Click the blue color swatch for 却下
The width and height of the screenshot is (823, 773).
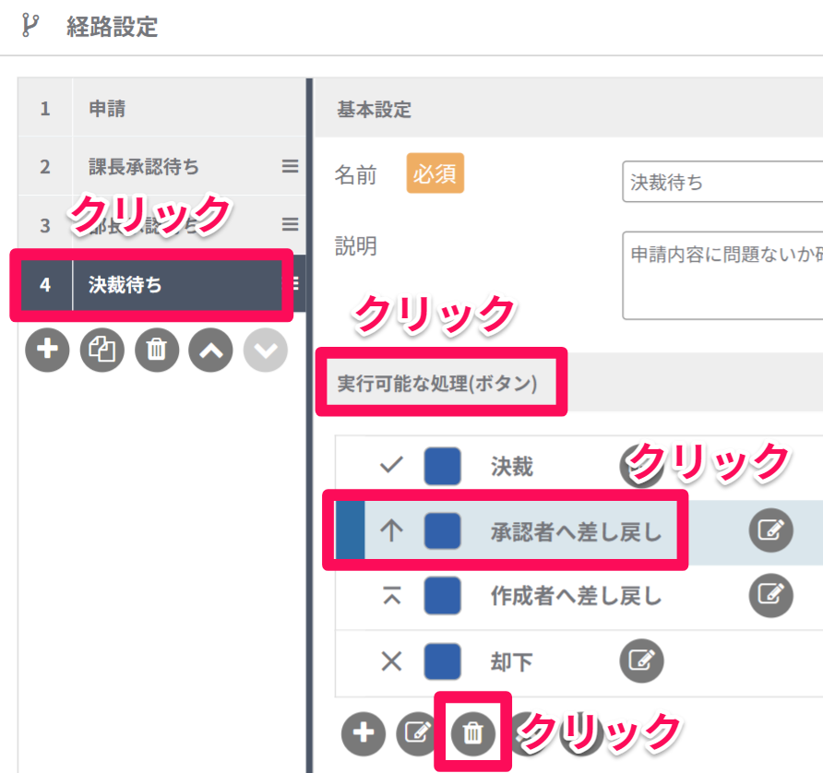(443, 661)
